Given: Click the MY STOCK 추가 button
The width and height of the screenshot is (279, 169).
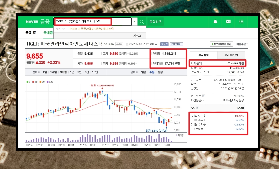Looking at the screenshot, I should (x=221, y=44).
